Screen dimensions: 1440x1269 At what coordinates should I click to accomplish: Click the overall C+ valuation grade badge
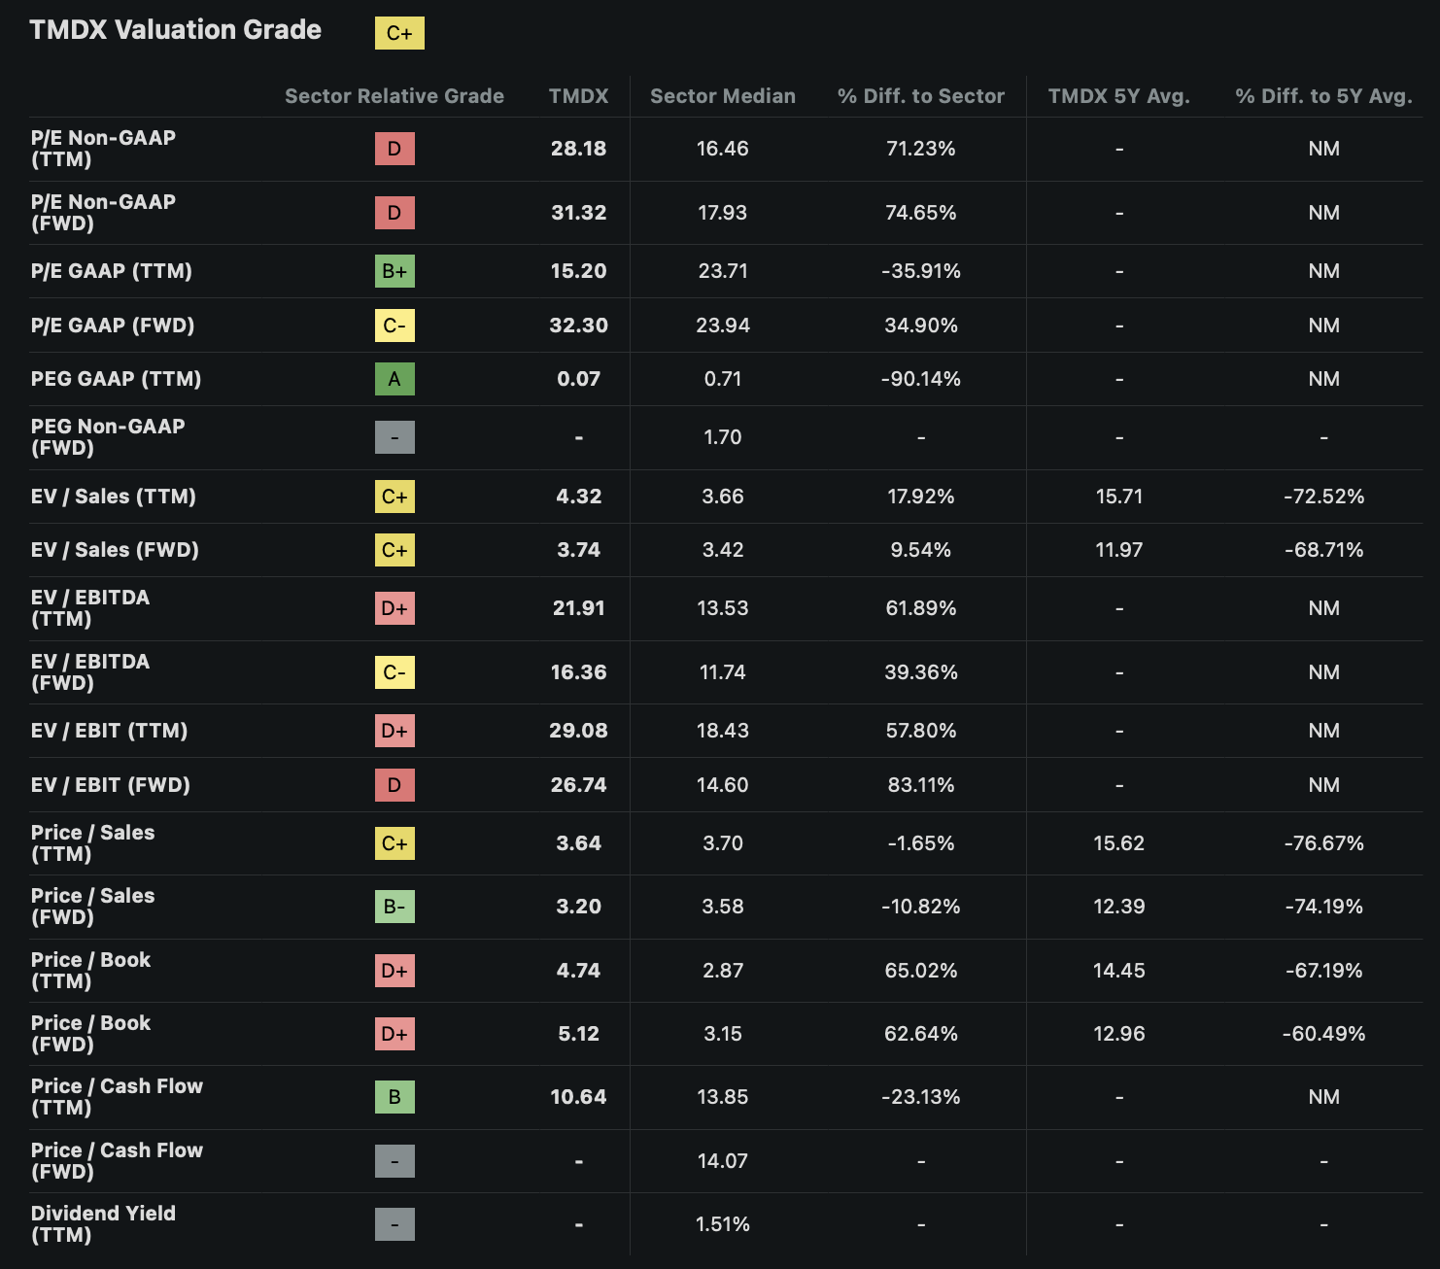[x=399, y=33]
